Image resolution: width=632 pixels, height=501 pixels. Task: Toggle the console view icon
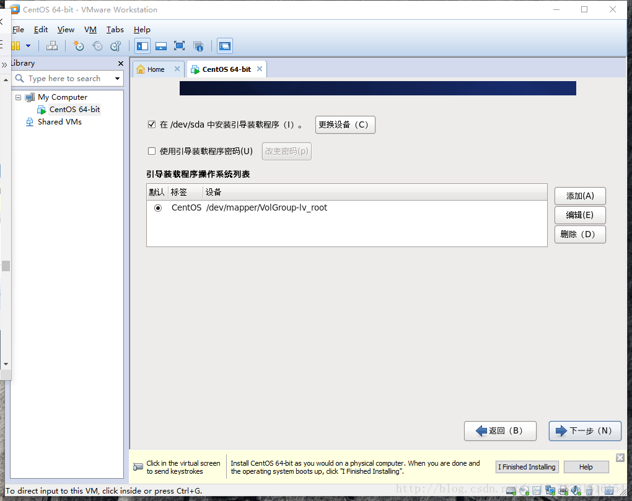click(x=225, y=46)
